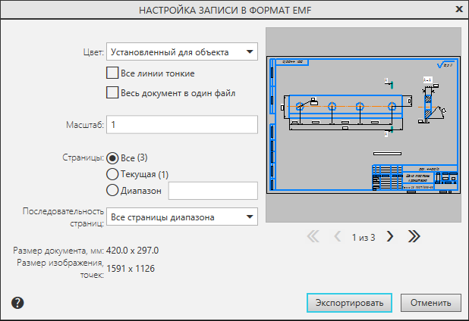
Task: Close the EMF settings dialog
Action: pos(458,10)
